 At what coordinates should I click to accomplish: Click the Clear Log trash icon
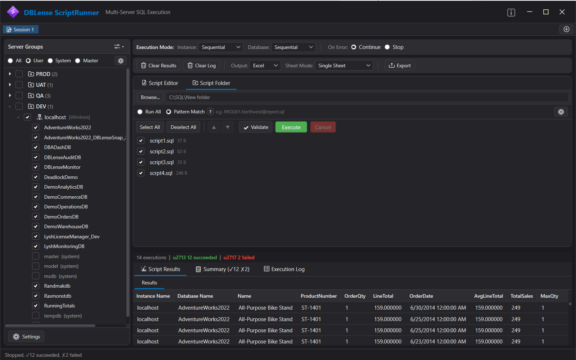pos(190,66)
